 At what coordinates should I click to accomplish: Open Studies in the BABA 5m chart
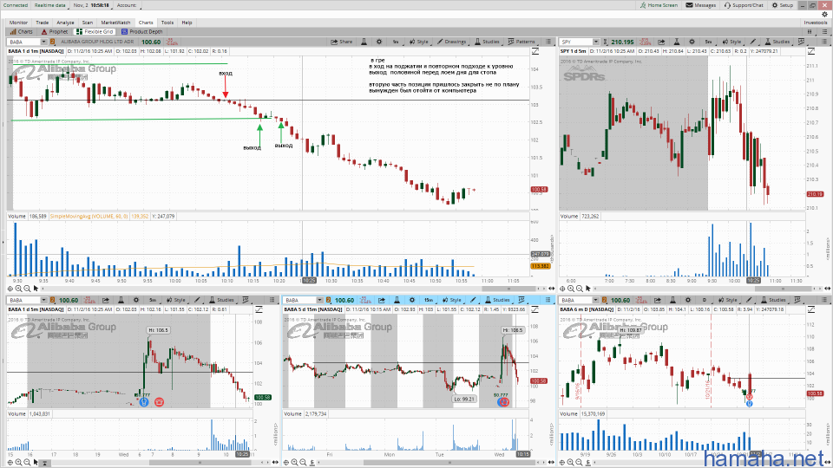click(221, 301)
